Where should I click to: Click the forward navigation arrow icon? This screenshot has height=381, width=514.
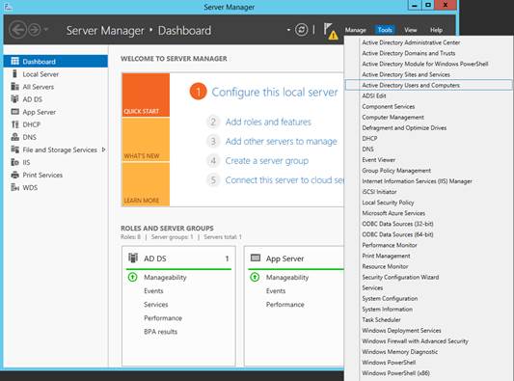coord(35,30)
